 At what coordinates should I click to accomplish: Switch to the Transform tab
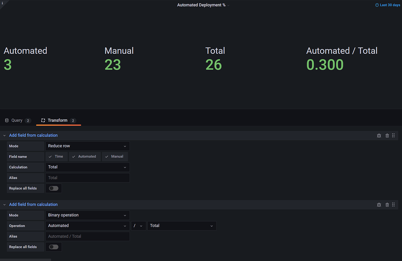(57, 120)
